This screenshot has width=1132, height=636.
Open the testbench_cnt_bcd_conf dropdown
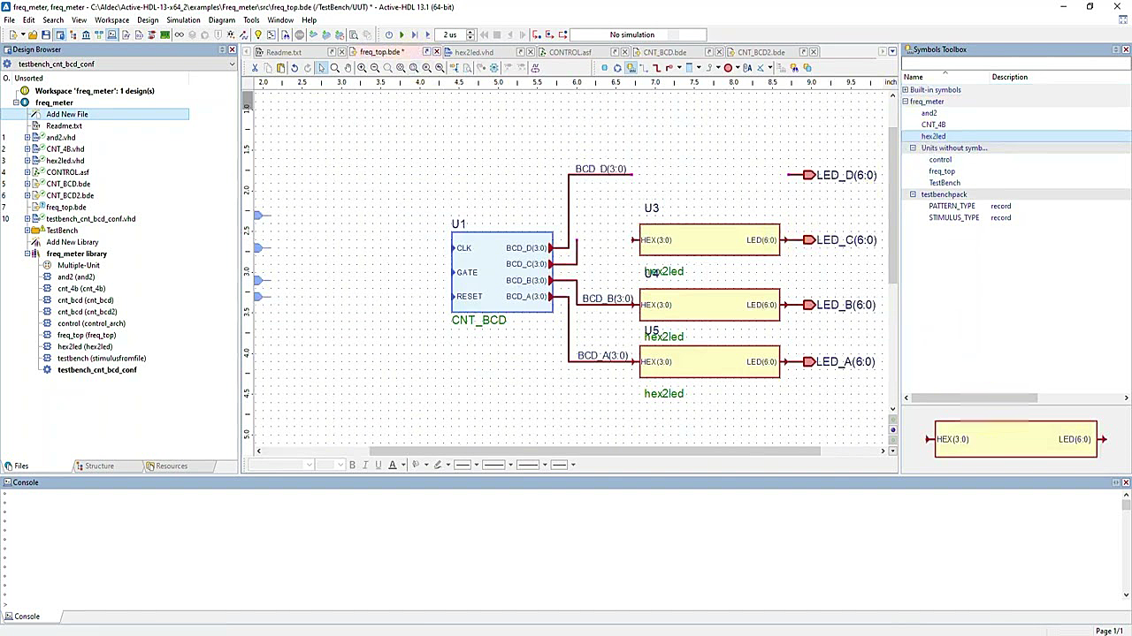click(x=233, y=64)
